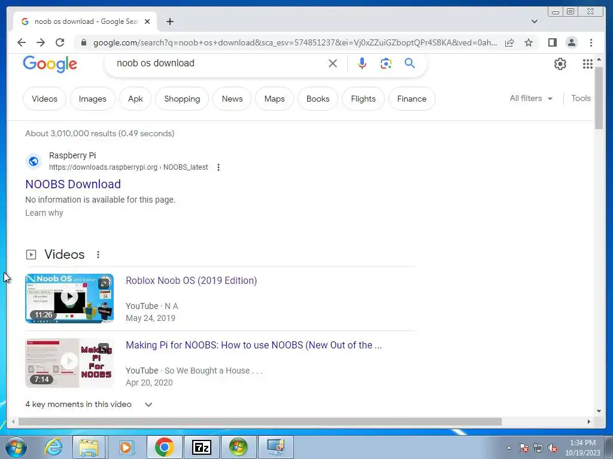Viewport: 613px width, 459px height.
Task: Click scroll down arrow on vertical scrollbar
Action: click(599, 411)
